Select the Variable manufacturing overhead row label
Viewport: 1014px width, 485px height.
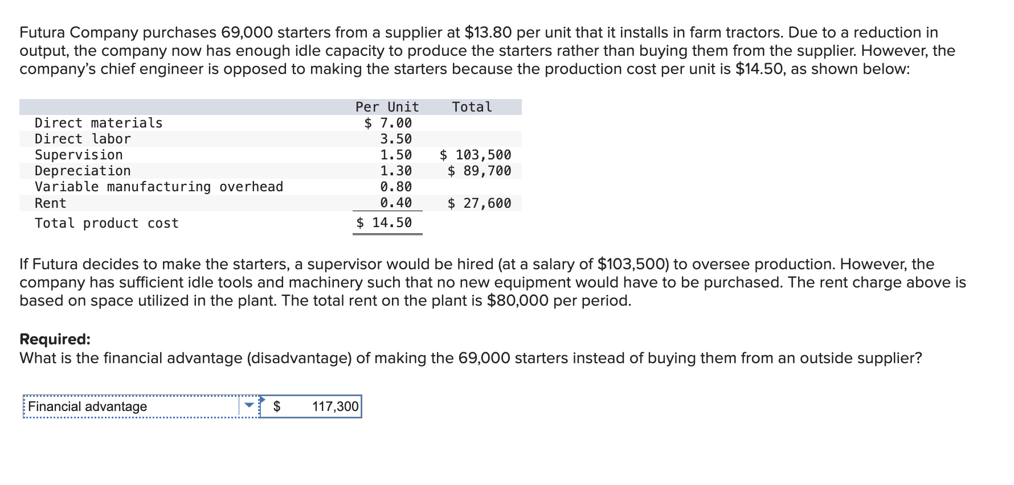click(x=159, y=187)
